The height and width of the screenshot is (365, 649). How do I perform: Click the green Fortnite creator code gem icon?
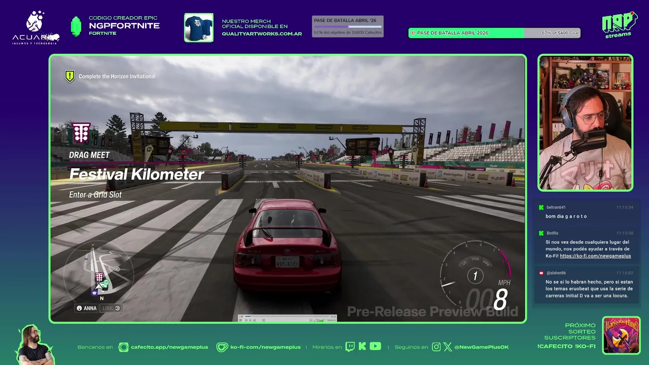(x=76, y=26)
